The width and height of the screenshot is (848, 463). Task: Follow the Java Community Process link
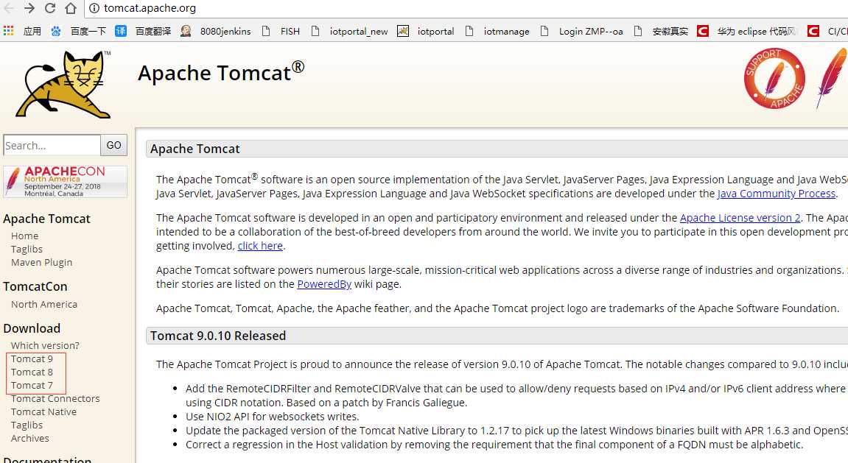776,194
